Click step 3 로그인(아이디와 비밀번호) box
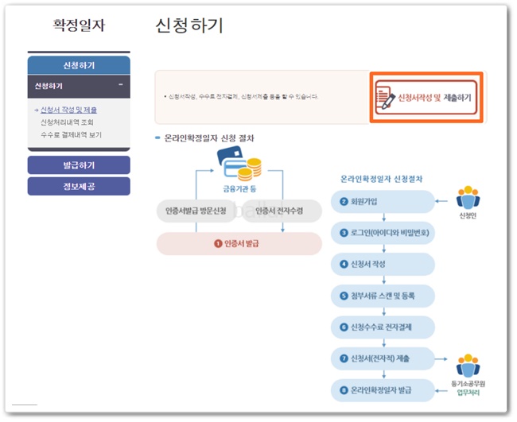 click(383, 233)
